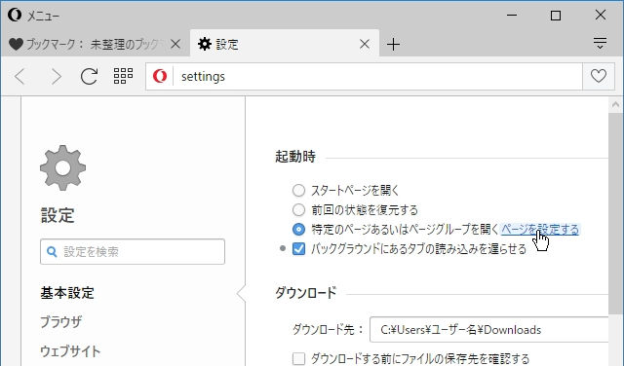This screenshot has width=624, height=366.
Task: Close the 設定 tab
Action: pyautogui.click(x=364, y=44)
